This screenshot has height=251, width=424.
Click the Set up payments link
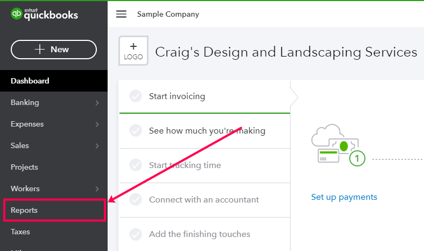(344, 197)
